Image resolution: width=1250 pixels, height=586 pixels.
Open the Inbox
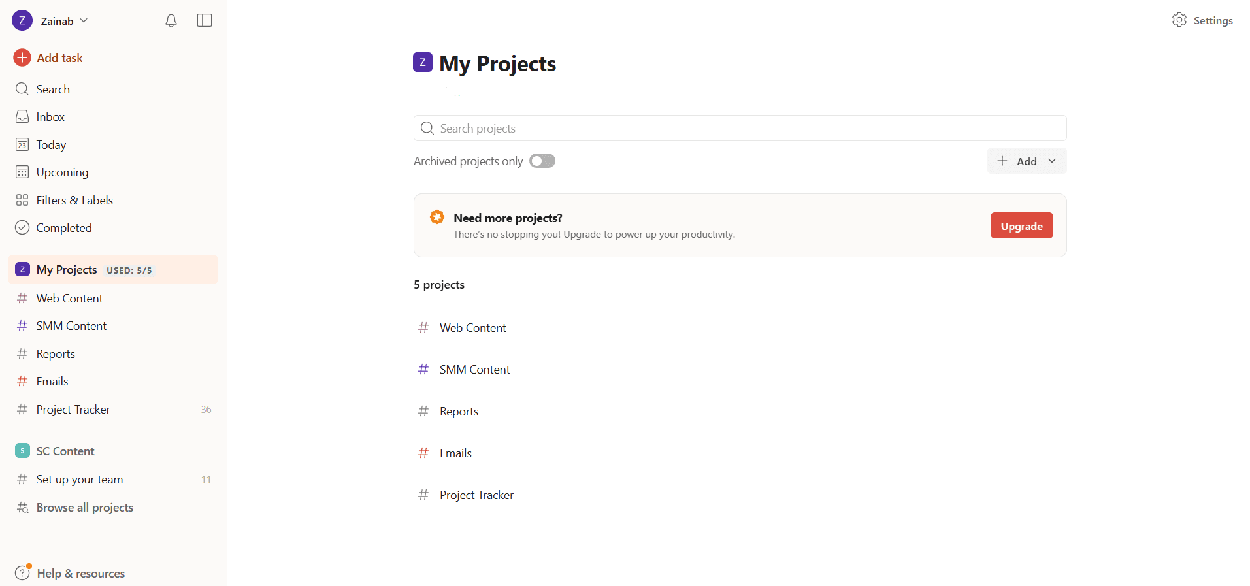(50, 116)
